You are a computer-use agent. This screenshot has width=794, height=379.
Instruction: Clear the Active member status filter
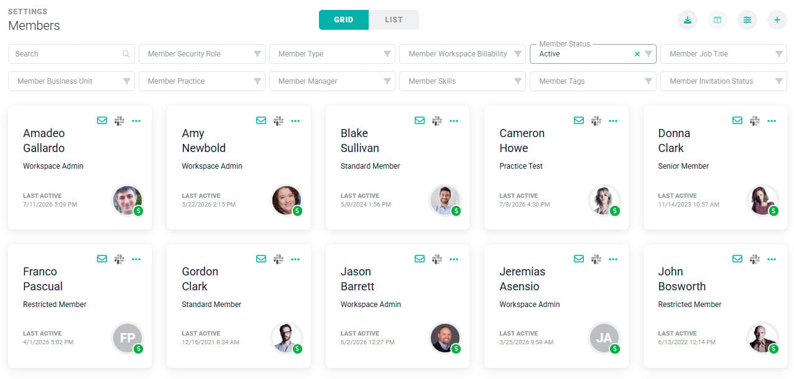(x=637, y=54)
